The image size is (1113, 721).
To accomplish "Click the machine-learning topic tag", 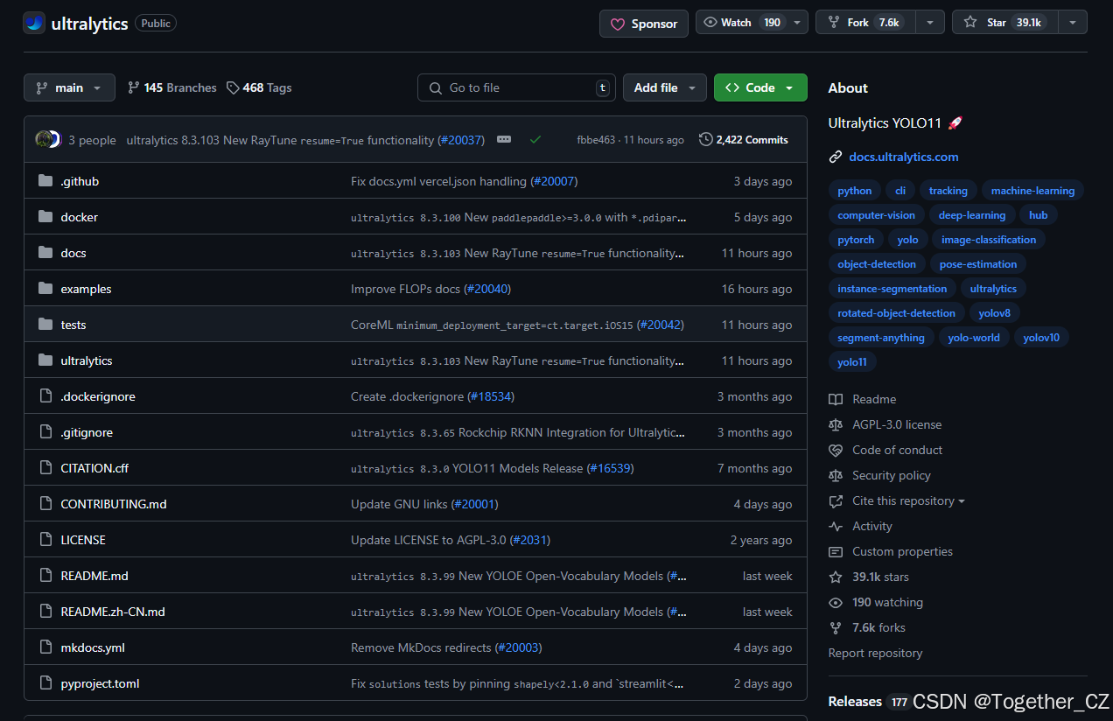I will tap(1032, 191).
